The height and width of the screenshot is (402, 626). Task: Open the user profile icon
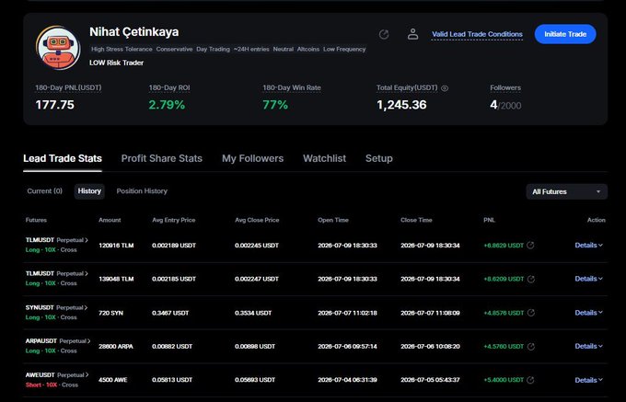(412, 34)
